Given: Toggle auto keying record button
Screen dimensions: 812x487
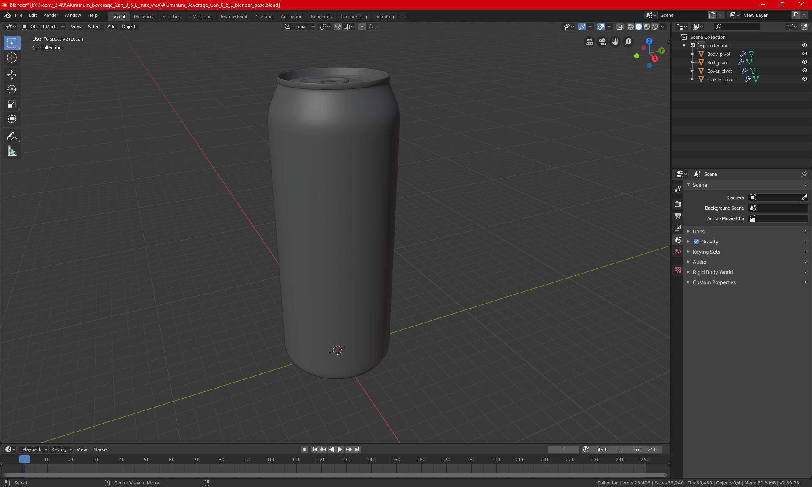Looking at the screenshot, I should click(x=304, y=449).
